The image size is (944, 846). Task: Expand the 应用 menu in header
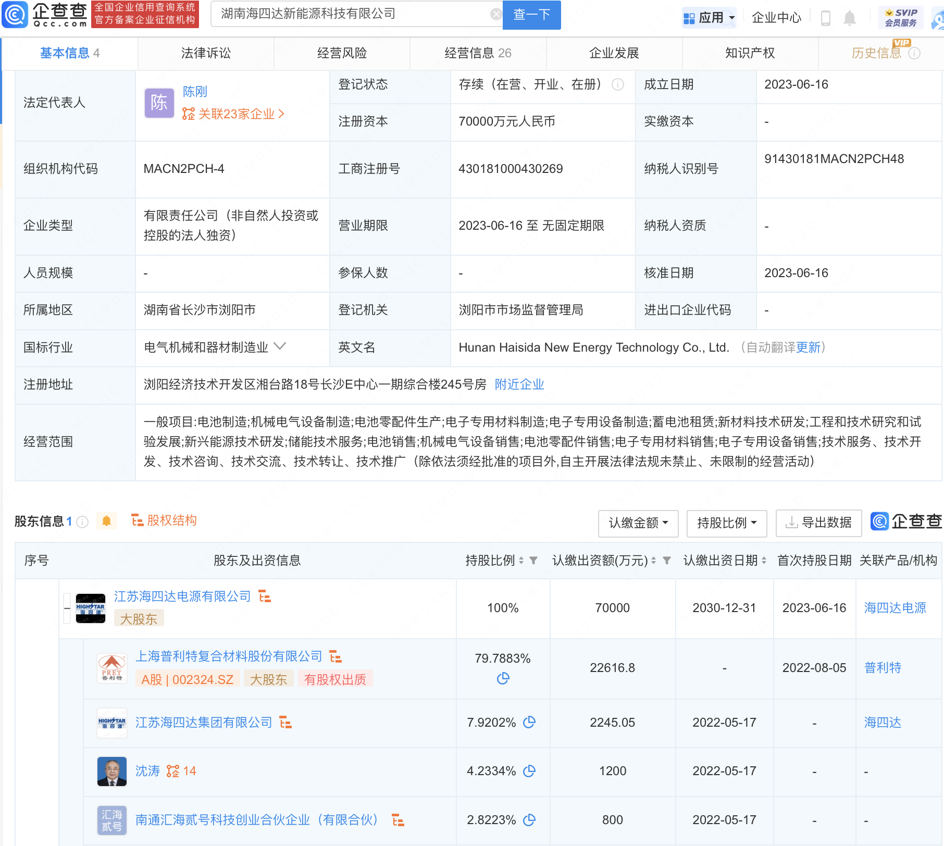tap(710, 18)
